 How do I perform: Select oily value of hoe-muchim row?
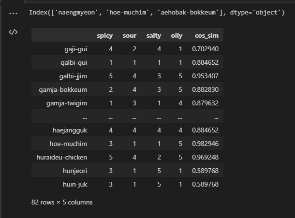[x=180, y=144]
